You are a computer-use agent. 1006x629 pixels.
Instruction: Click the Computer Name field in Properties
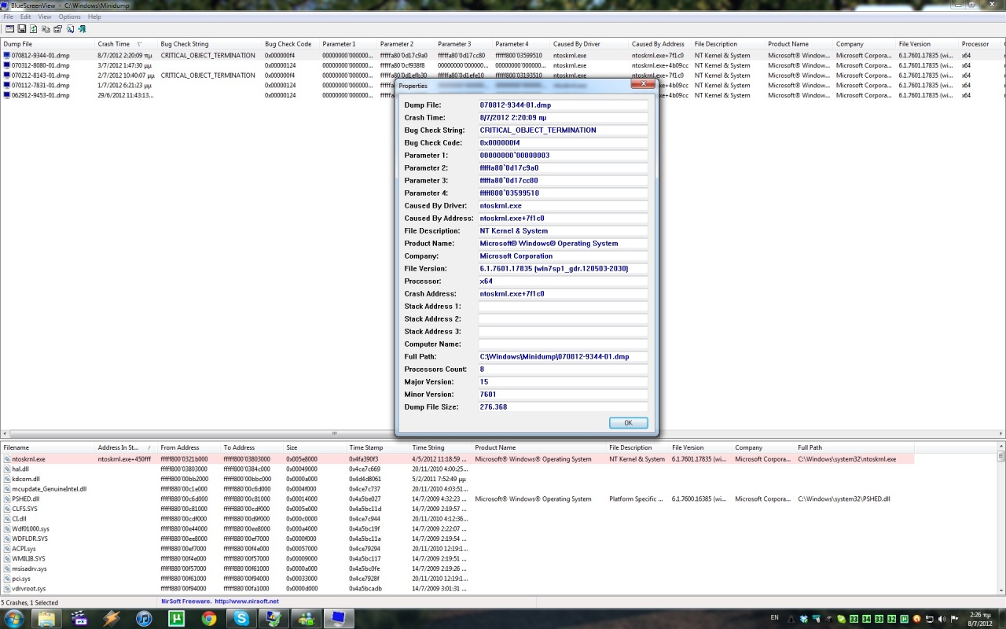[x=563, y=344]
